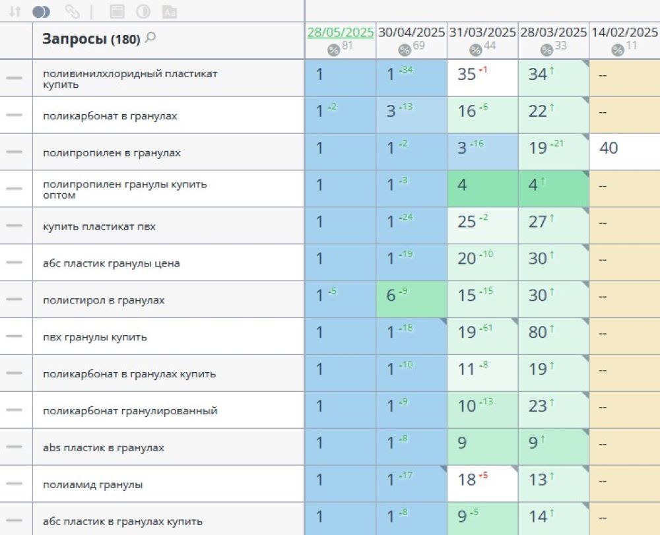
Task: Switch to the 31/03/2025 column header
Action: pos(480,31)
